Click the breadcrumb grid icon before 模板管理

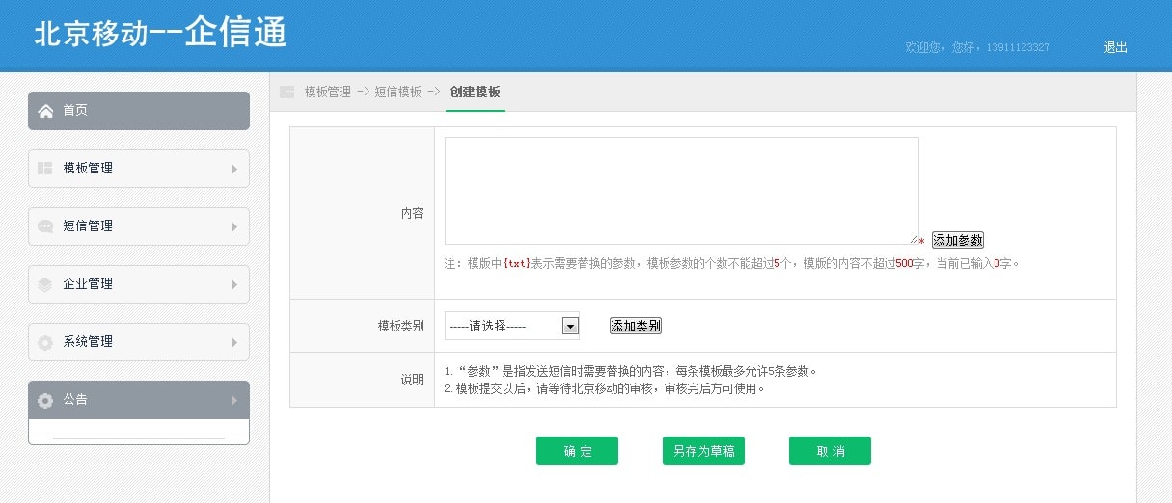click(x=286, y=93)
